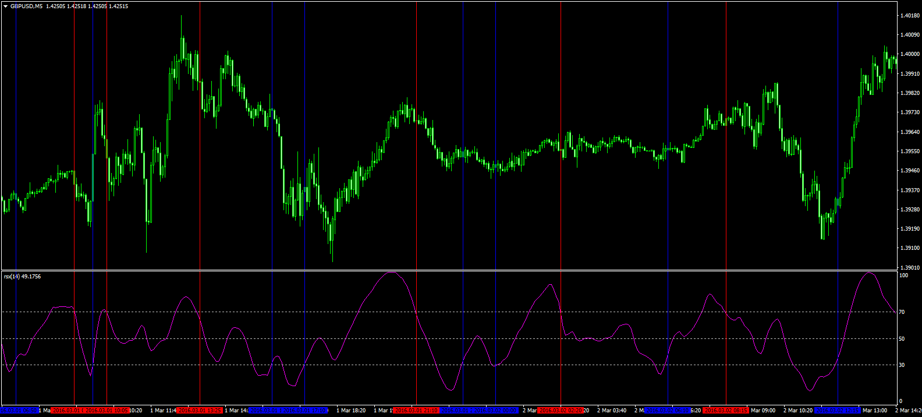This screenshot has width=922, height=417.
Task: Click the blue 2016.03.02 00:00 time marker
Action: (x=495, y=411)
